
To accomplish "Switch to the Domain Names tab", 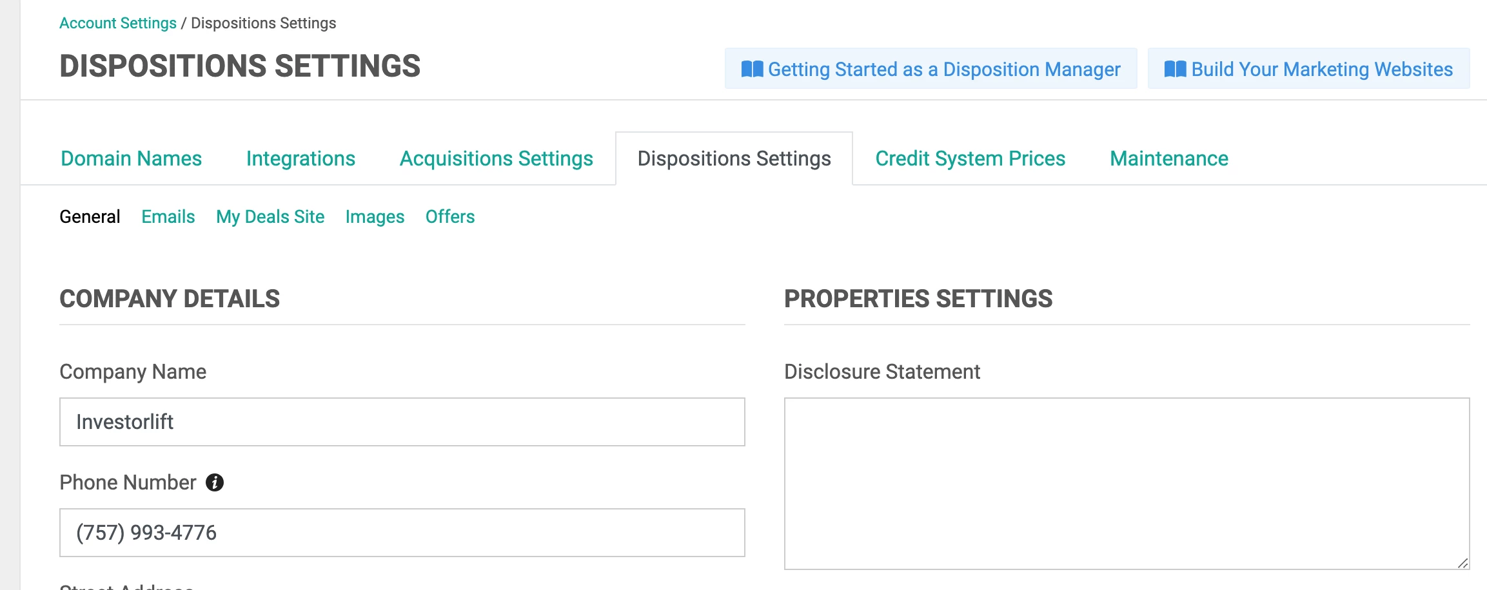I will [x=131, y=158].
